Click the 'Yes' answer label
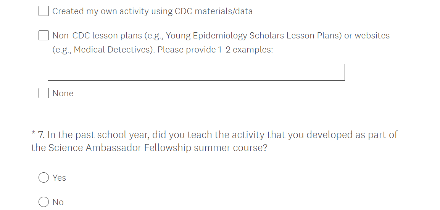Screen dimensions: 440x210 pyautogui.click(x=60, y=178)
